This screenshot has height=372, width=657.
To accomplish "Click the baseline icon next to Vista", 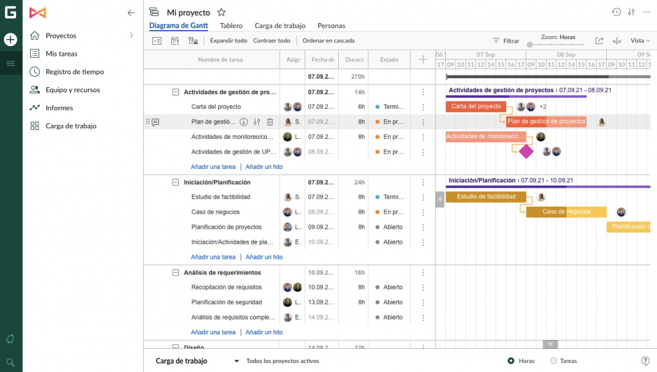I will click(x=617, y=40).
